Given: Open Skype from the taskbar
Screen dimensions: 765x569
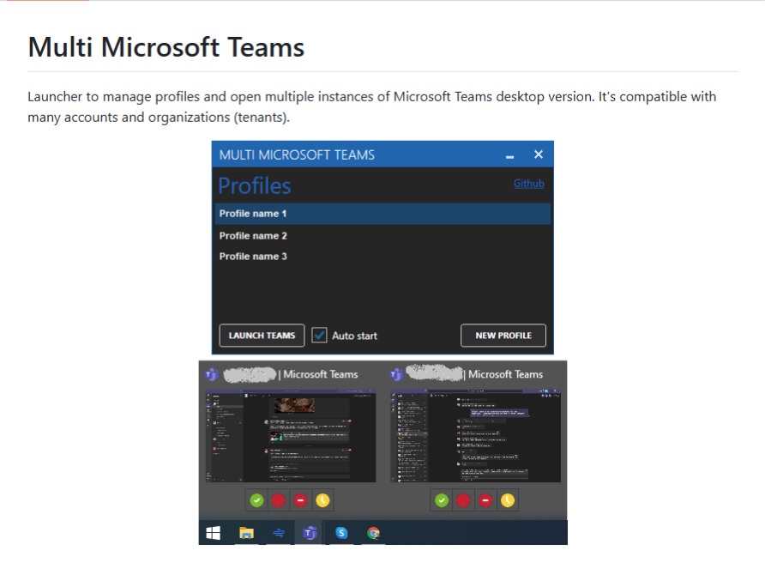Looking at the screenshot, I should pos(341,533).
